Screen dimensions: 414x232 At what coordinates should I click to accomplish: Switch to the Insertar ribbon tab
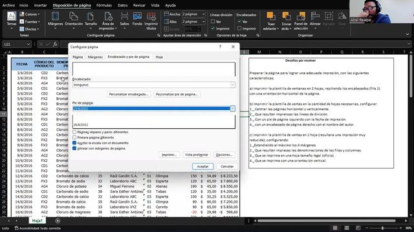point(40,5)
